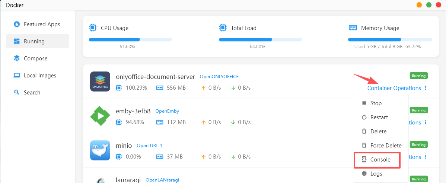This screenshot has width=446, height=183.
Task: Open Container Operations for onlyoffice-document-server
Action: [394, 88]
